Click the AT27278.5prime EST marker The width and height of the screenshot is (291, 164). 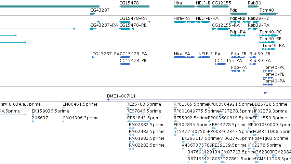pos(221,115)
